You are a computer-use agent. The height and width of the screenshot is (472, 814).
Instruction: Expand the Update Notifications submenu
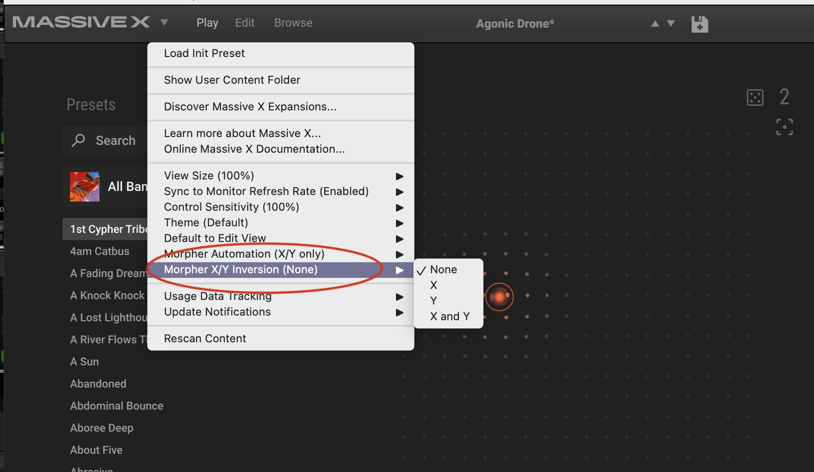coord(281,312)
